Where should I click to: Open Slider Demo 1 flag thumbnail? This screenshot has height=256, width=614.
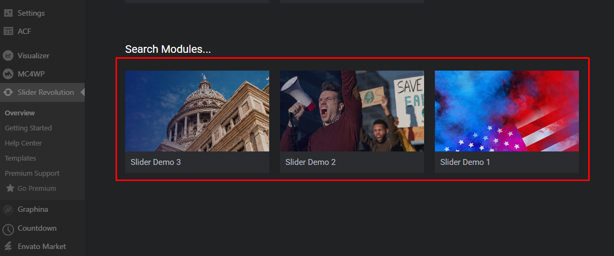pos(507,111)
